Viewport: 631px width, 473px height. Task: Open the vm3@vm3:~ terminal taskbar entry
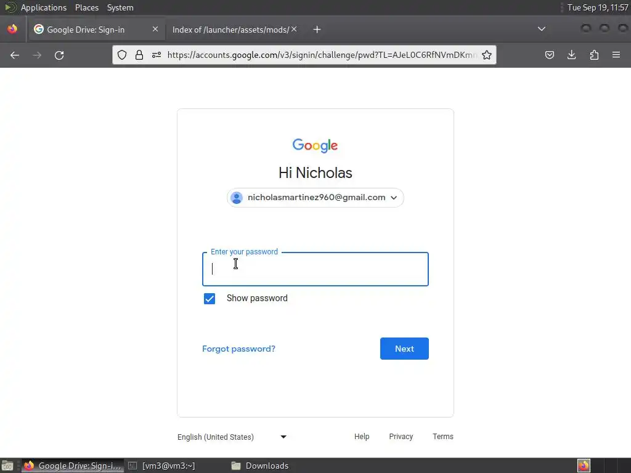(162, 466)
